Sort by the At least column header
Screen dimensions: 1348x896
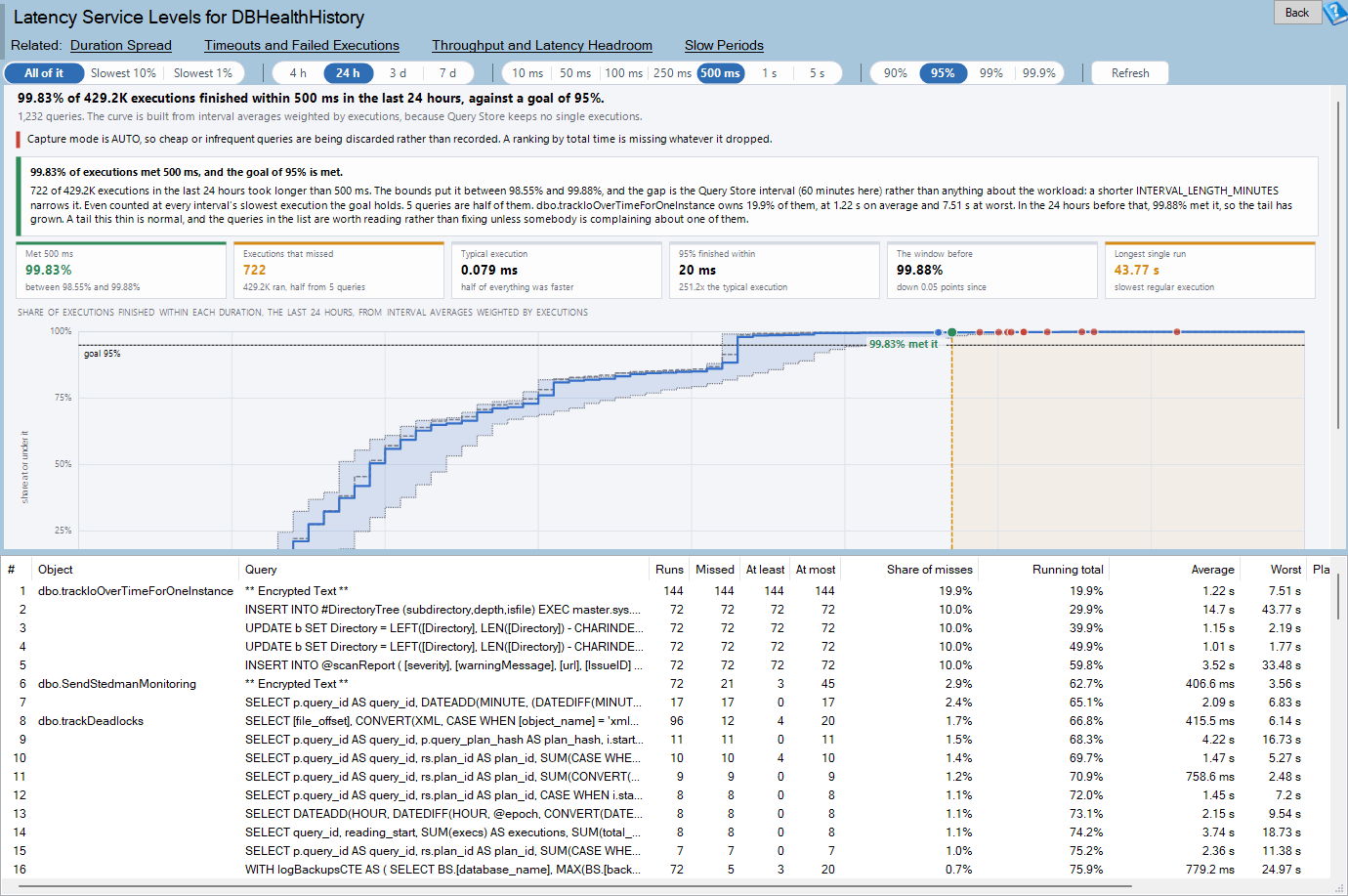pyautogui.click(x=765, y=570)
